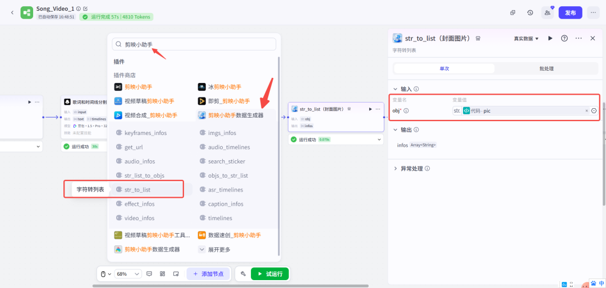
Task: Choose the audio_infos tool
Action: 135,161
